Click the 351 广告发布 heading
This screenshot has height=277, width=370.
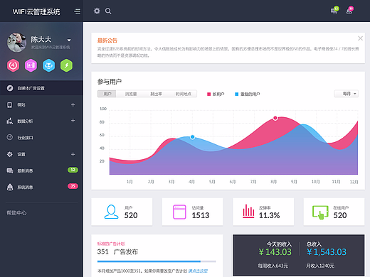[117, 251]
